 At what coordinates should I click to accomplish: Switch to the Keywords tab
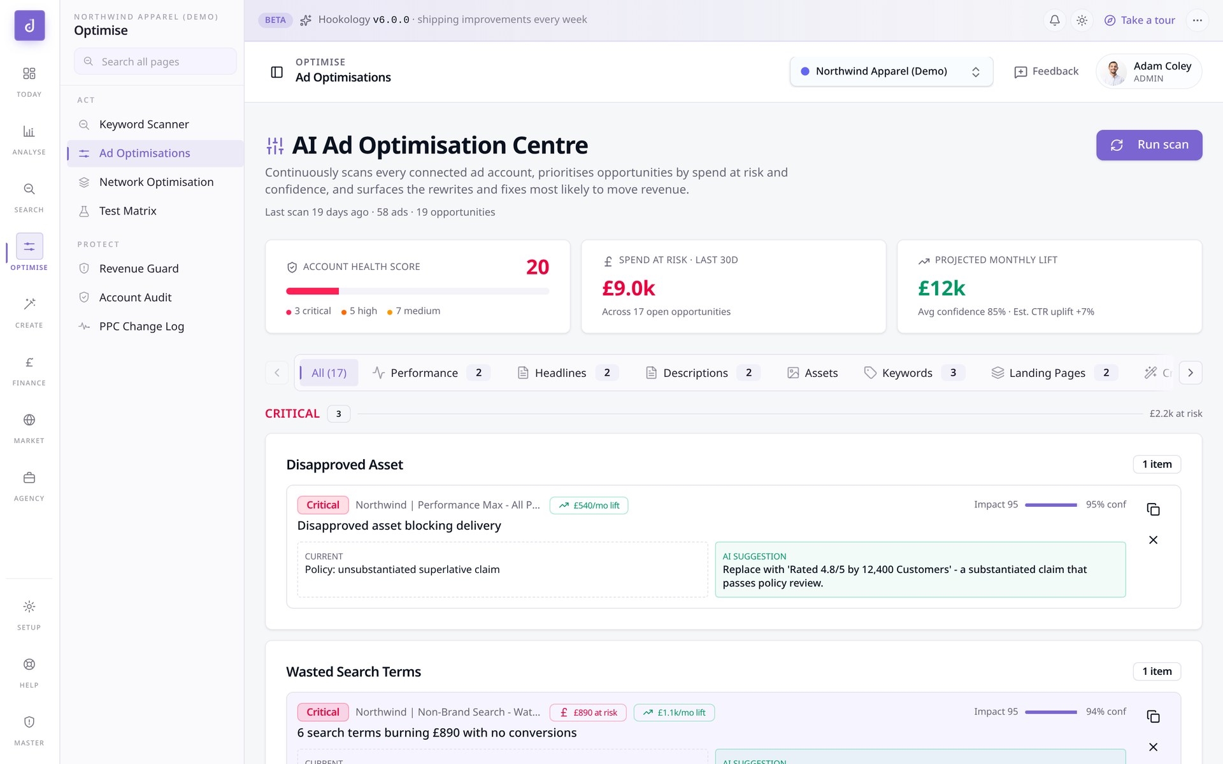point(914,373)
